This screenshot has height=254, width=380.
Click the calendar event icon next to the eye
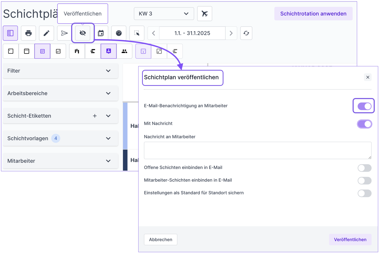click(x=101, y=33)
